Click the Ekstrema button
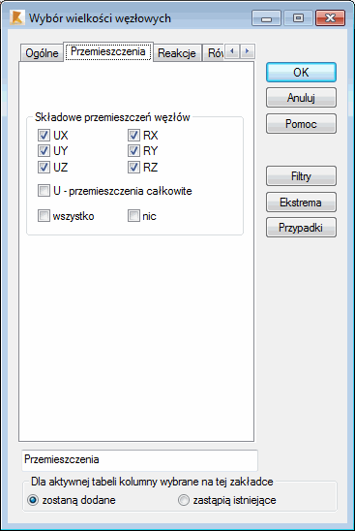 click(301, 203)
